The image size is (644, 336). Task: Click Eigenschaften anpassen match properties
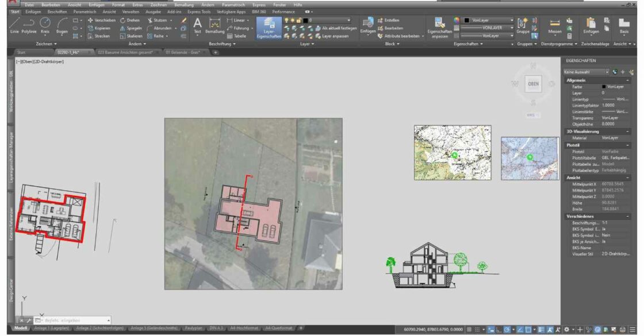click(439, 28)
